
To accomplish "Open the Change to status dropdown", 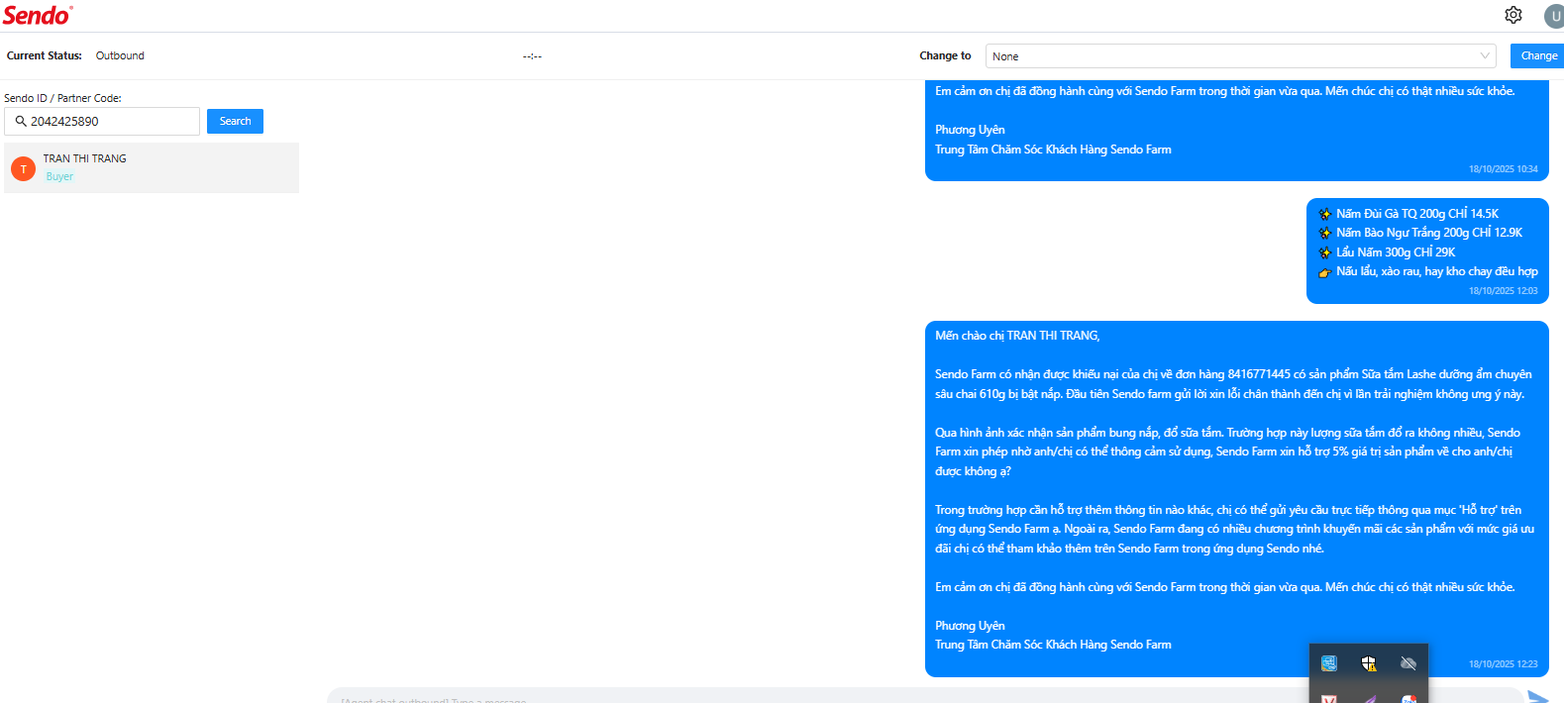I will point(1241,56).
